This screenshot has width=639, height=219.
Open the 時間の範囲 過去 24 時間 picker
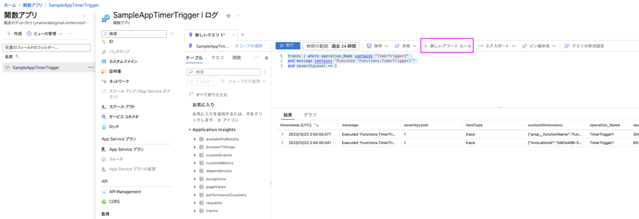coord(330,46)
